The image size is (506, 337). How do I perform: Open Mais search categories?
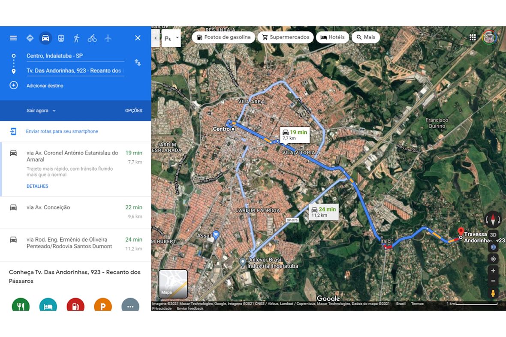coord(366,37)
